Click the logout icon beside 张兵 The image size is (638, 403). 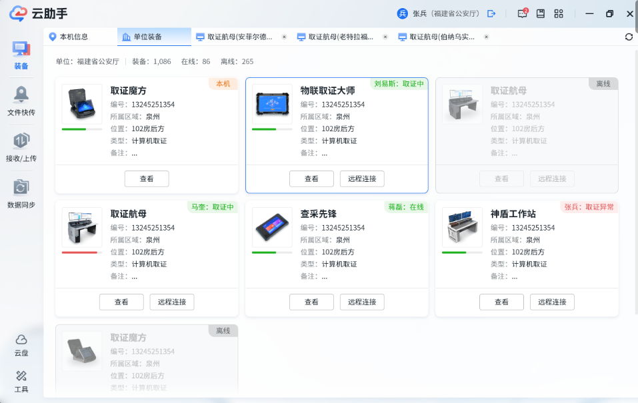click(x=492, y=13)
